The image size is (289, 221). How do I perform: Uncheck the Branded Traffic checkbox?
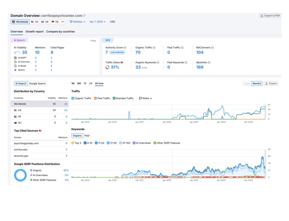tap(114, 98)
